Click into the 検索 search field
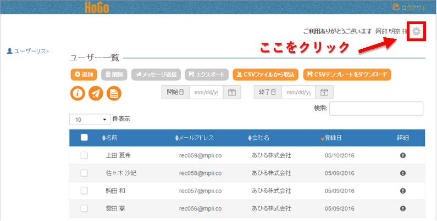The width and height of the screenshot is (437, 221). [376, 109]
